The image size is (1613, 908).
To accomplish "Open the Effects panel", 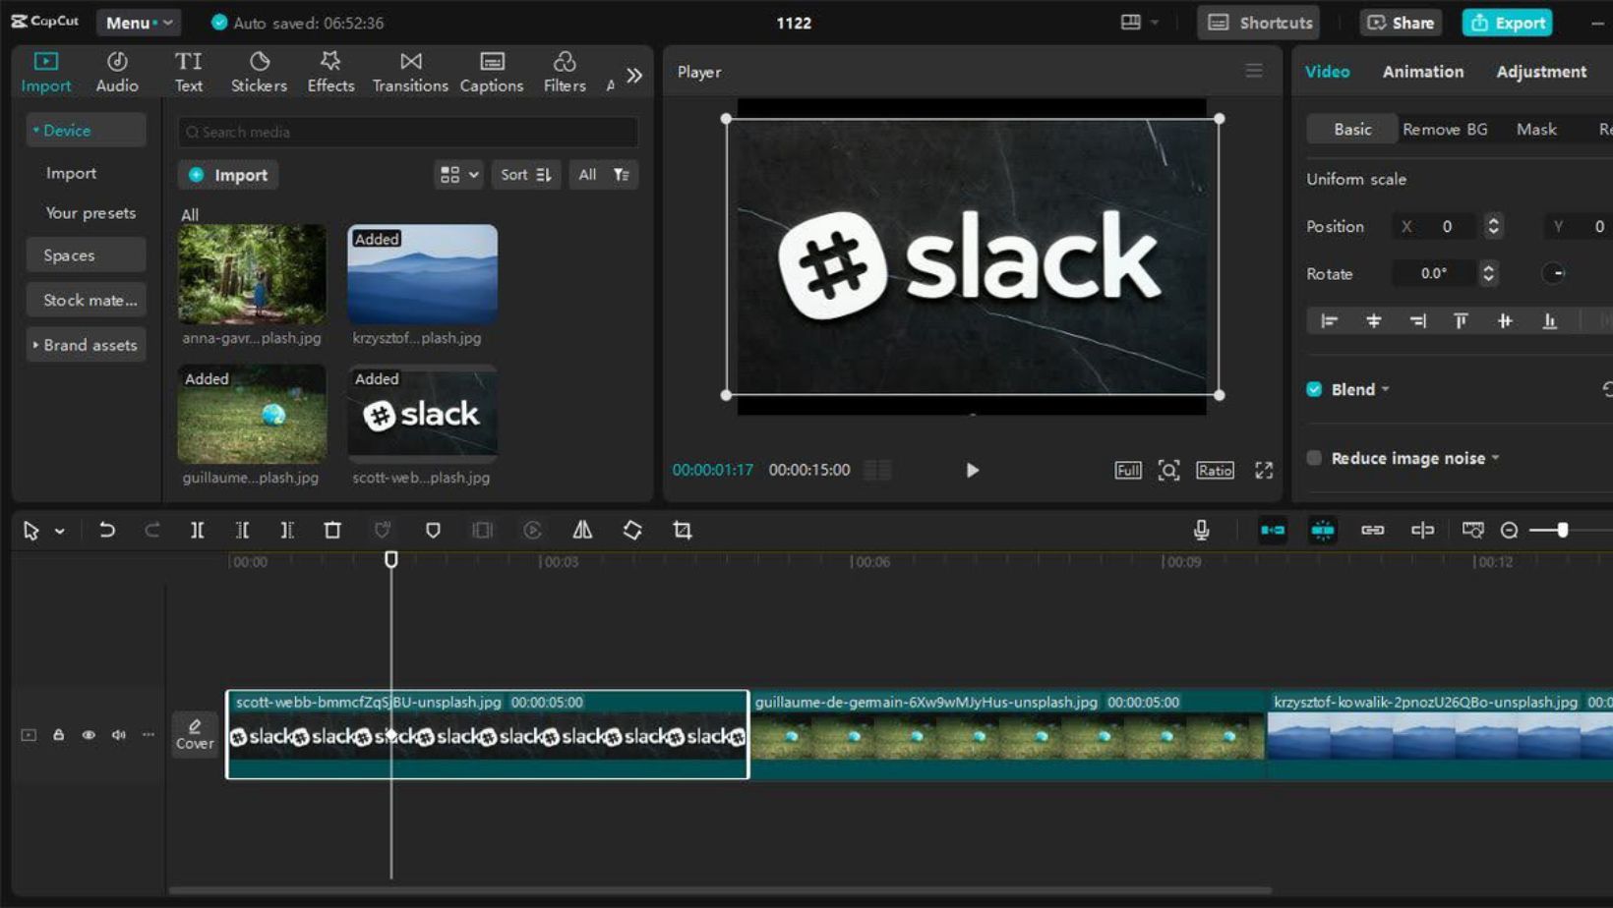I will [330, 72].
